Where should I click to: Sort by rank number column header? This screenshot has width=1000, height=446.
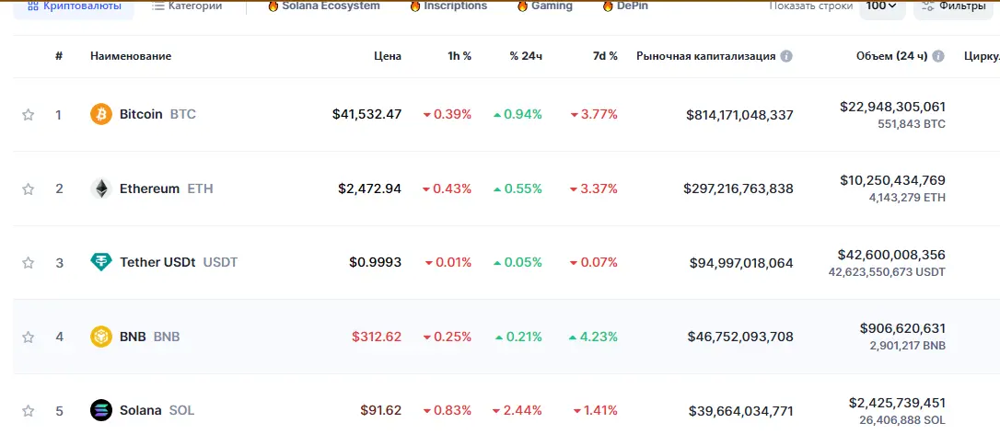[59, 56]
